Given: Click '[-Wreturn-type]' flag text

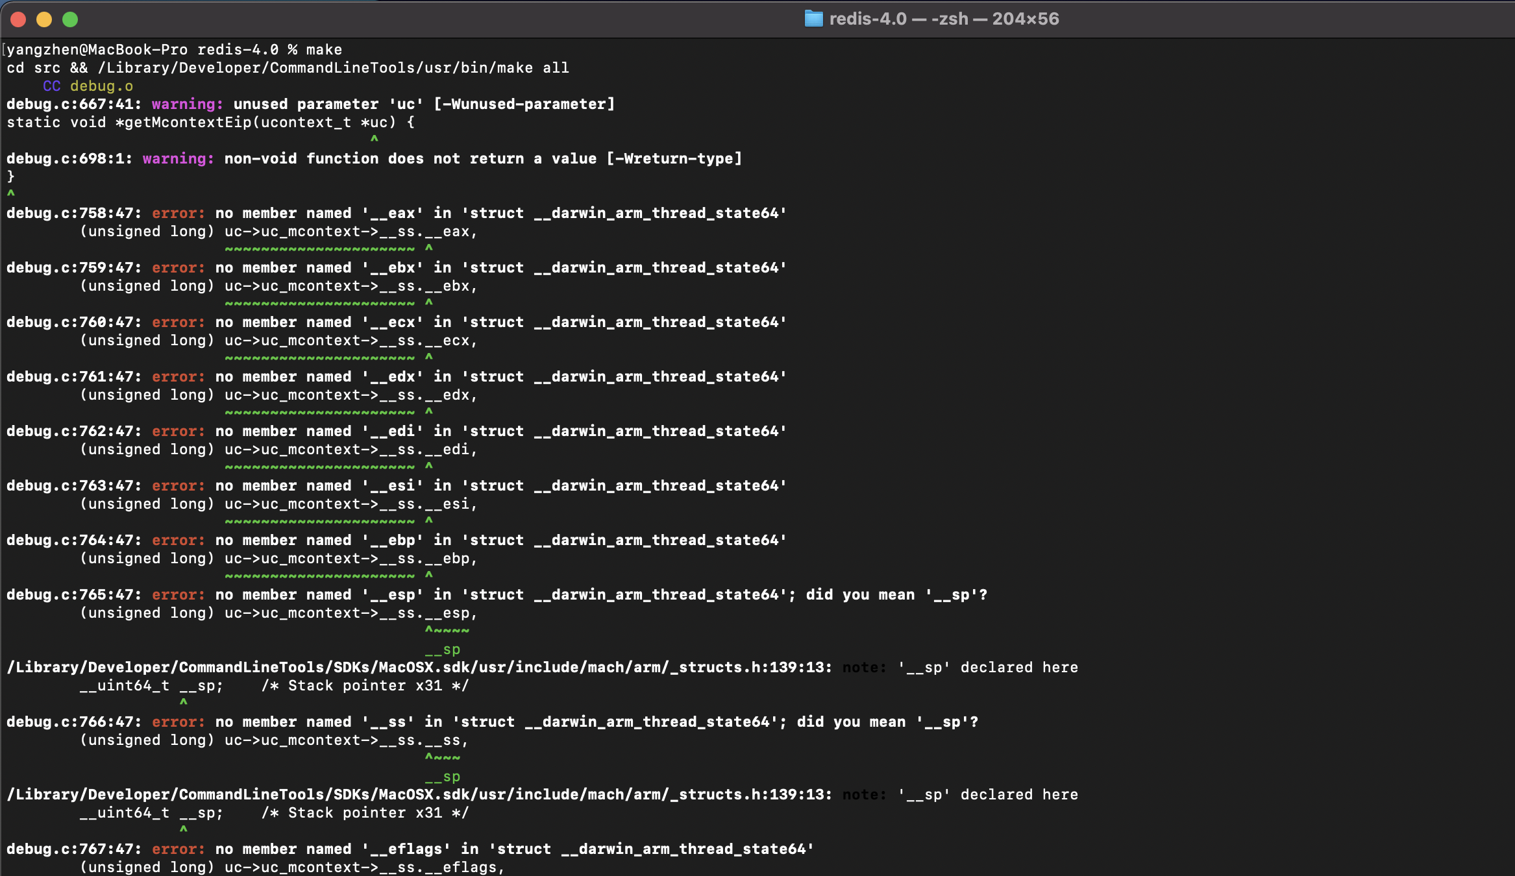Looking at the screenshot, I should pyautogui.click(x=674, y=159).
